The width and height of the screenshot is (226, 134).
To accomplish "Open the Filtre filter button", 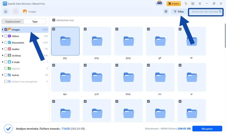I will [179, 11].
